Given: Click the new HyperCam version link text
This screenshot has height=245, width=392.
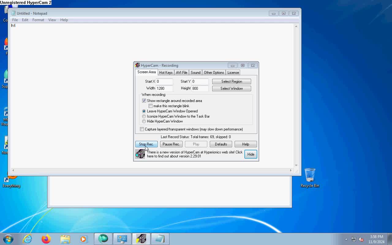Looking at the screenshot, I should [x=195, y=154].
